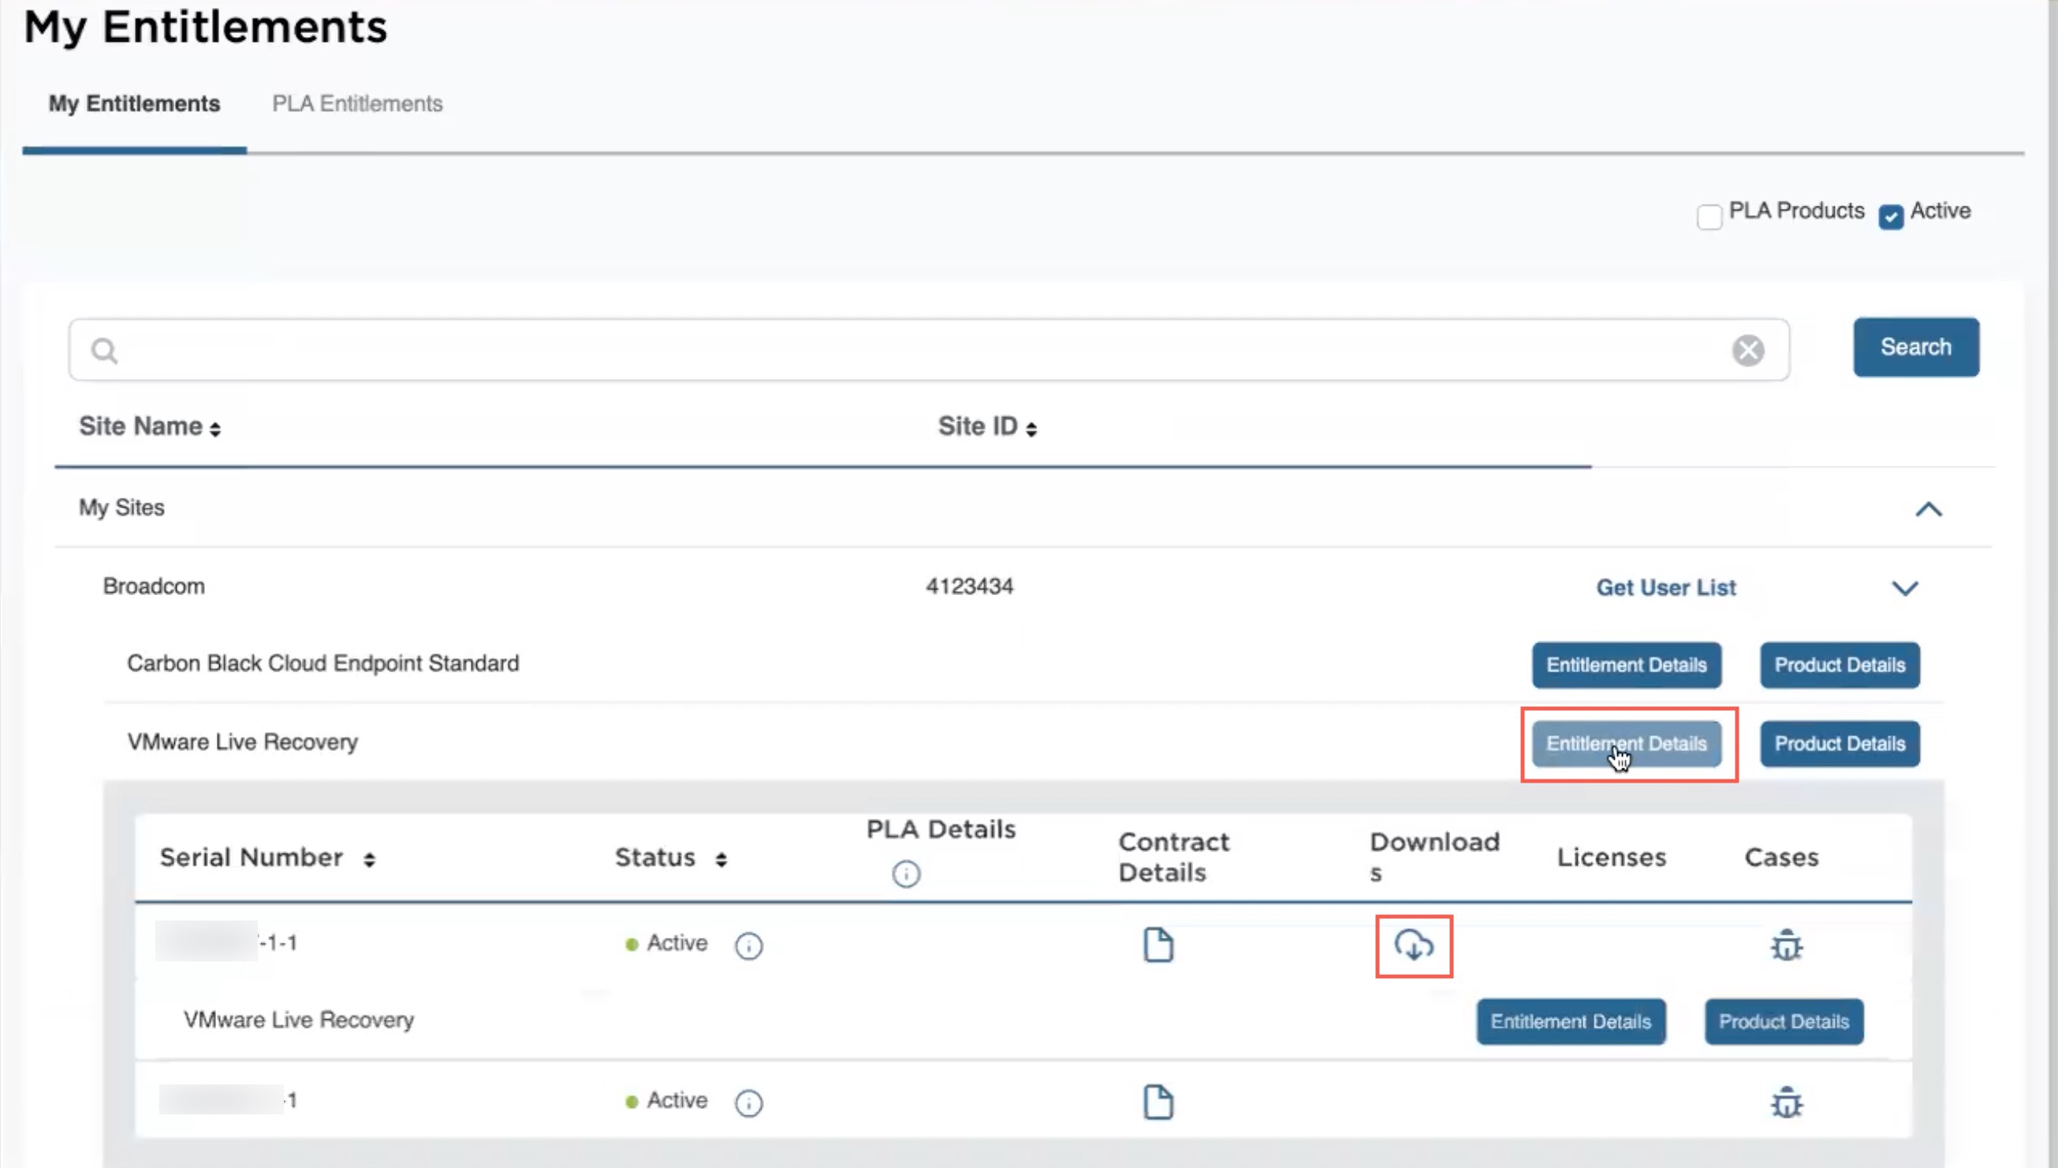Switch to PLA Entitlements tab
Screen dimensions: 2058x1168
pos(358,103)
